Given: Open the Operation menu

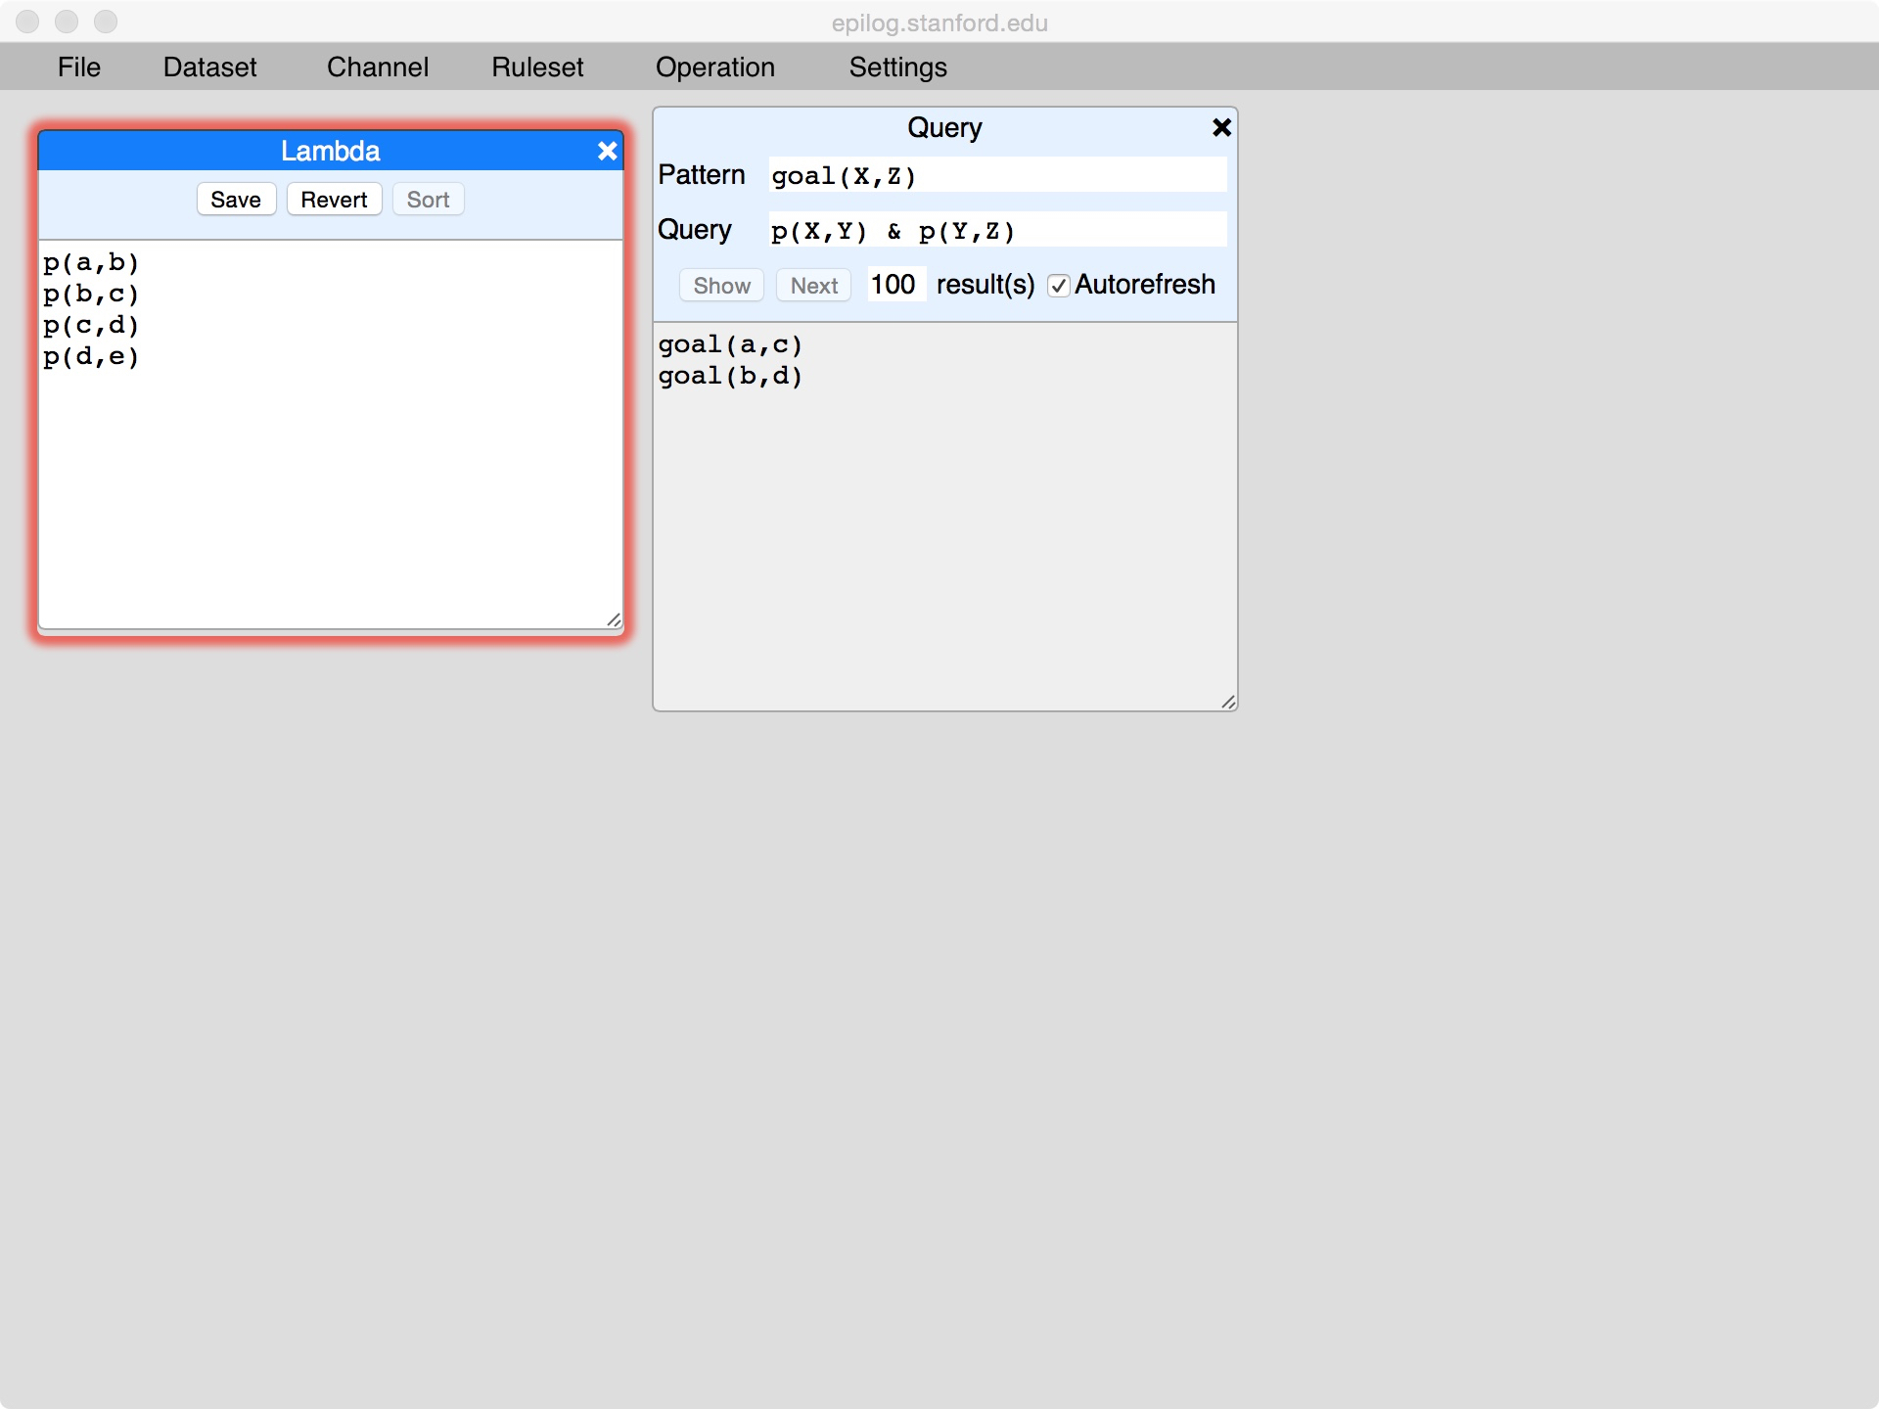Looking at the screenshot, I should pyautogui.click(x=714, y=68).
